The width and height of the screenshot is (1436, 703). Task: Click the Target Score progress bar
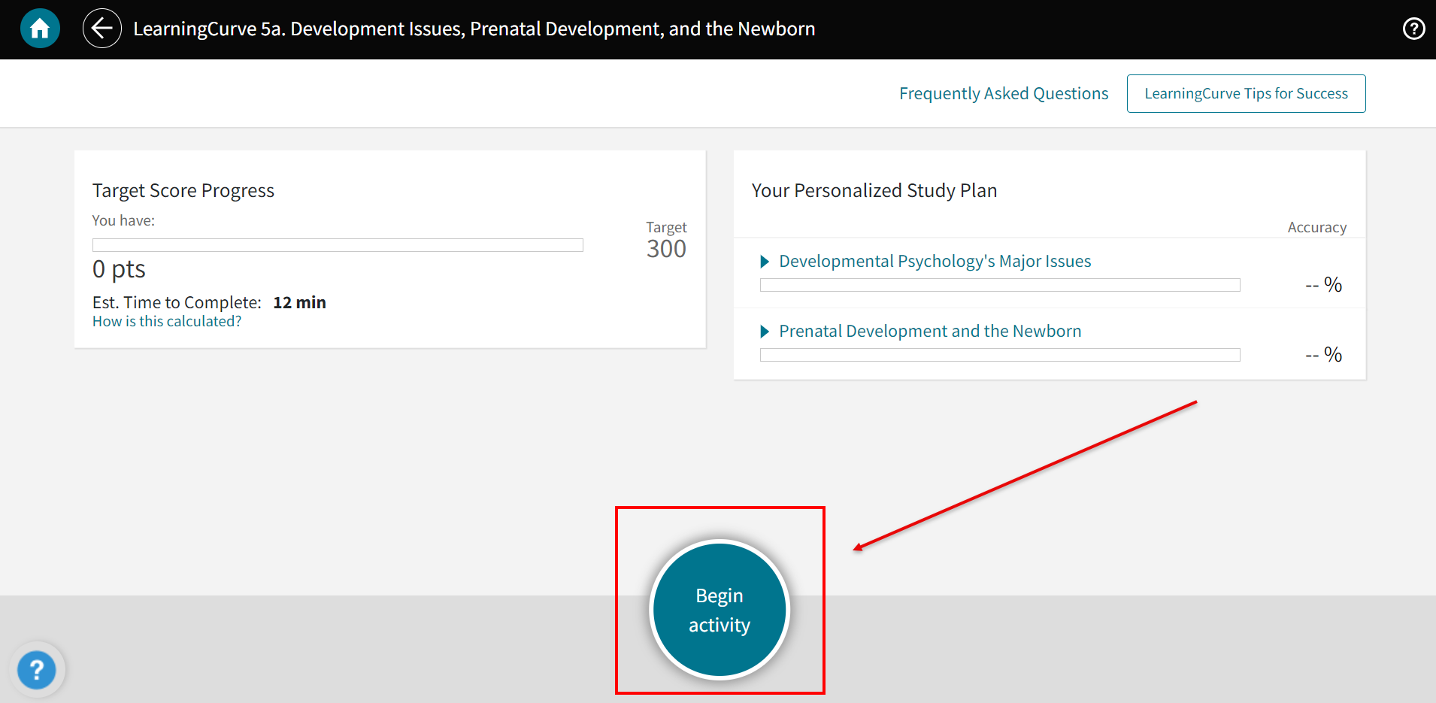[337, 244]
